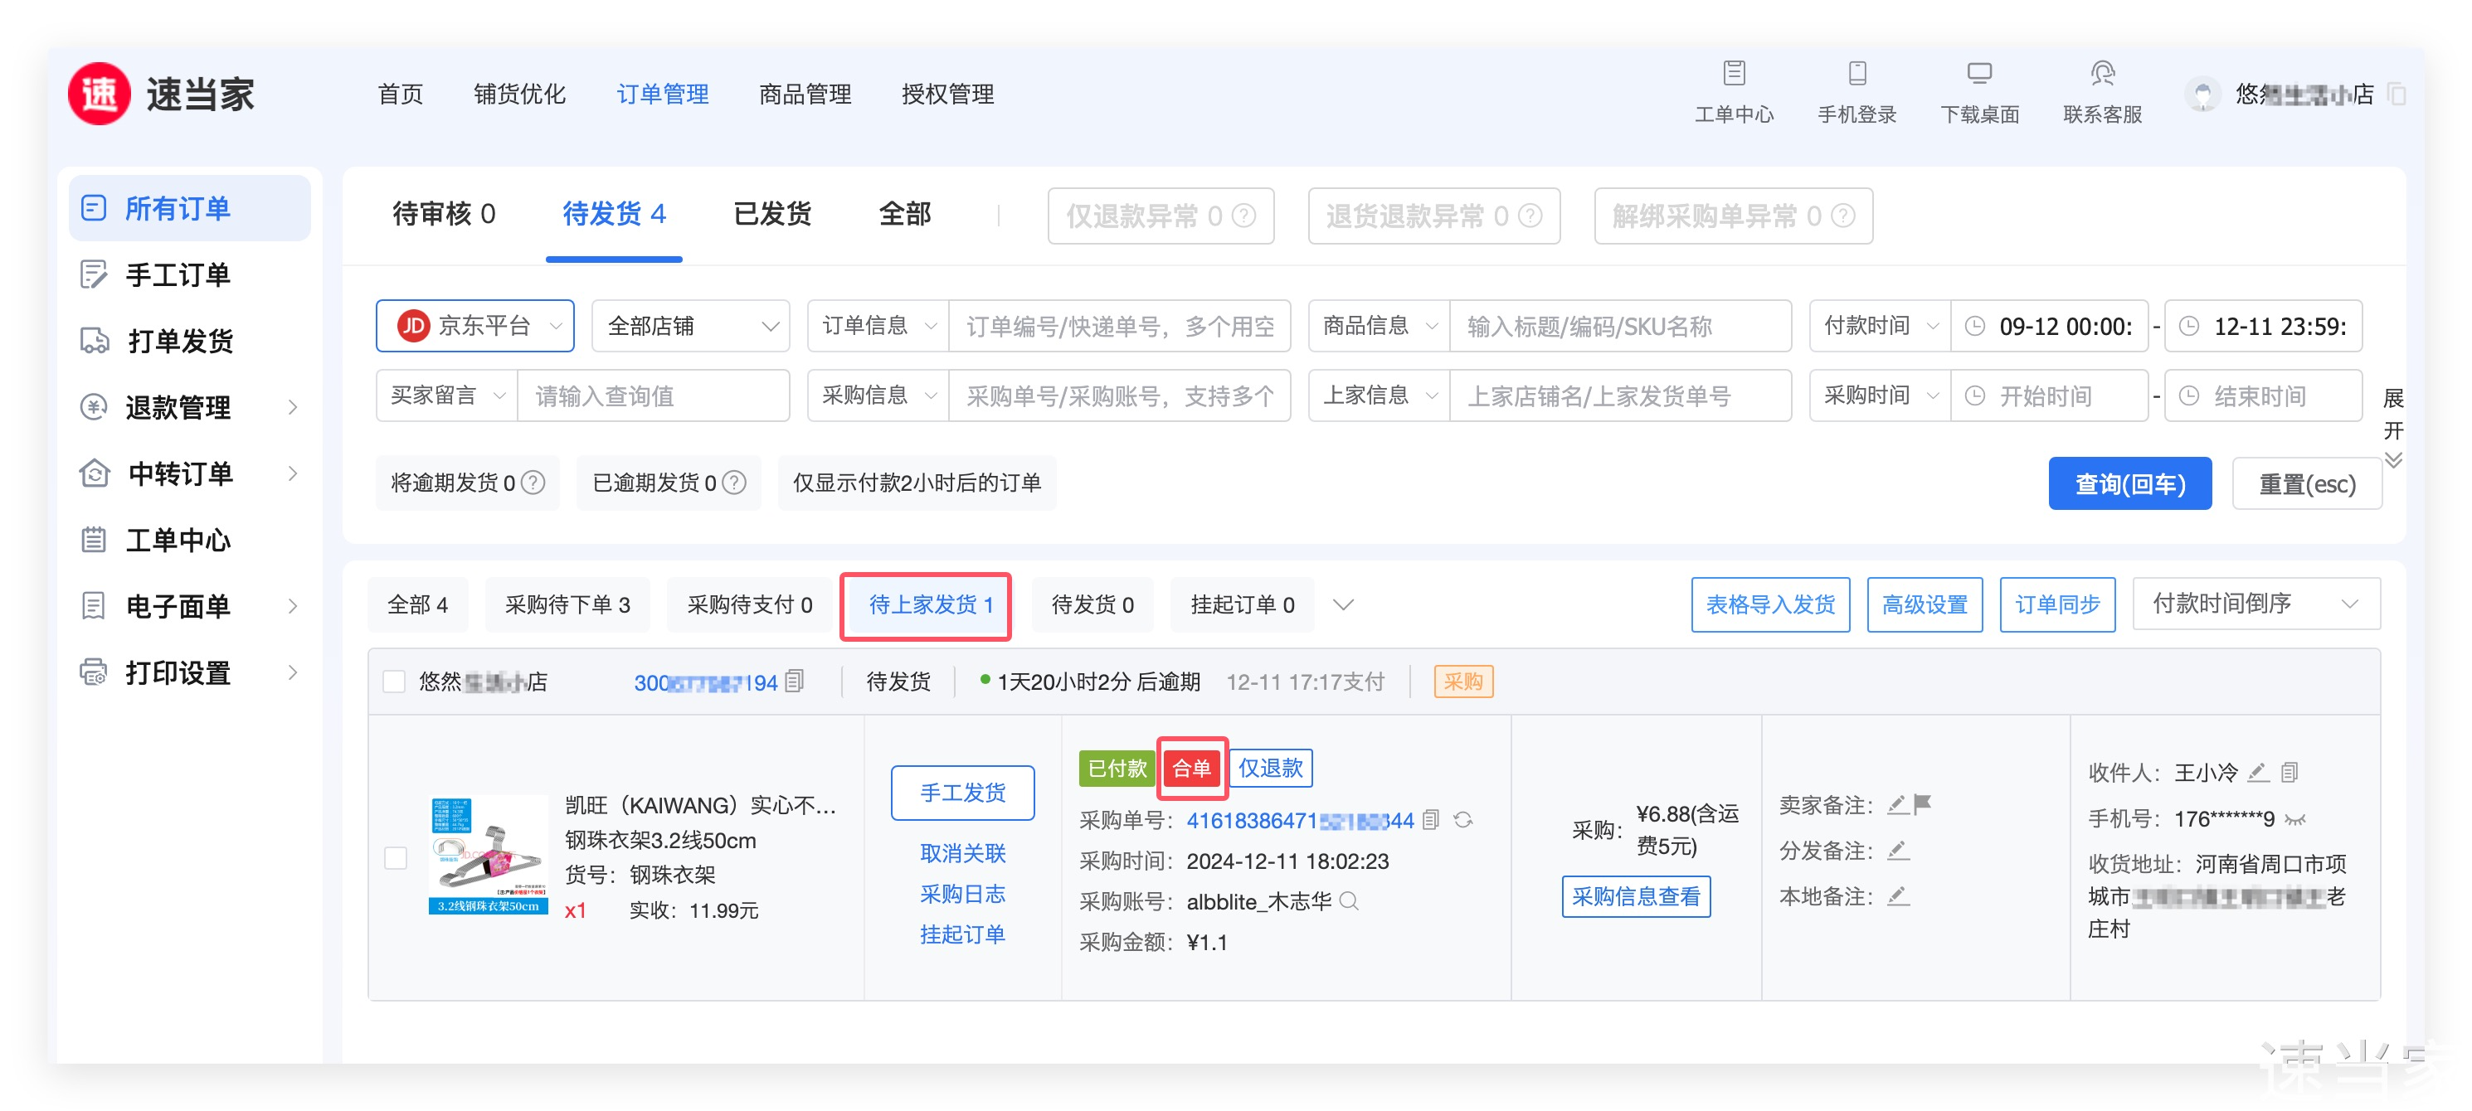Open the 工单中心 icon in top bar
Screen dimensions: 2472x1111
(x=1733, y=74)
